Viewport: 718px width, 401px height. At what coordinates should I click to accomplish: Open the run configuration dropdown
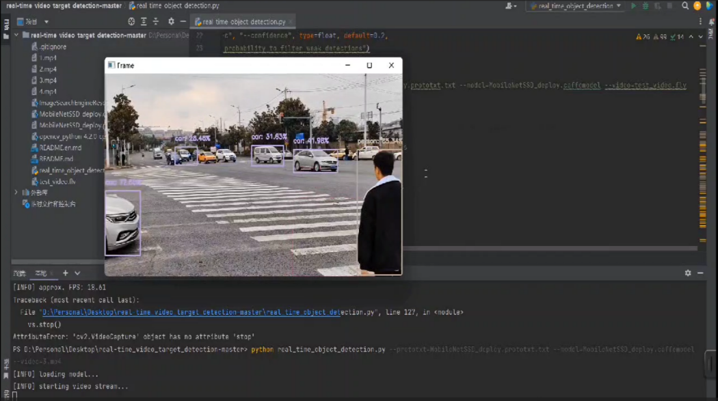576,6
